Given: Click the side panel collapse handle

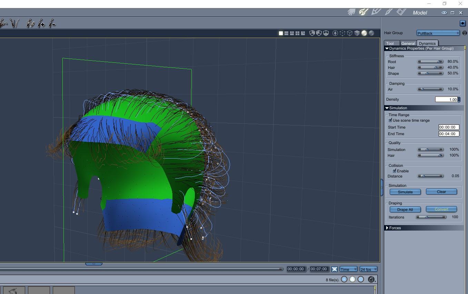Looking at the screenshot, I should tap(382, 188).
